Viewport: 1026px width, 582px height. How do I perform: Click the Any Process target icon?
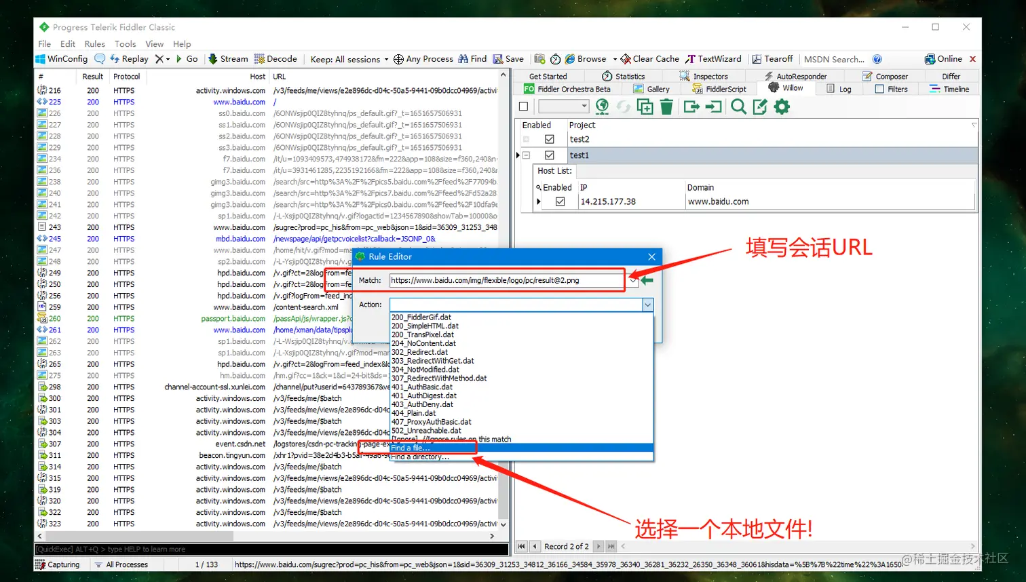[398, 59]
